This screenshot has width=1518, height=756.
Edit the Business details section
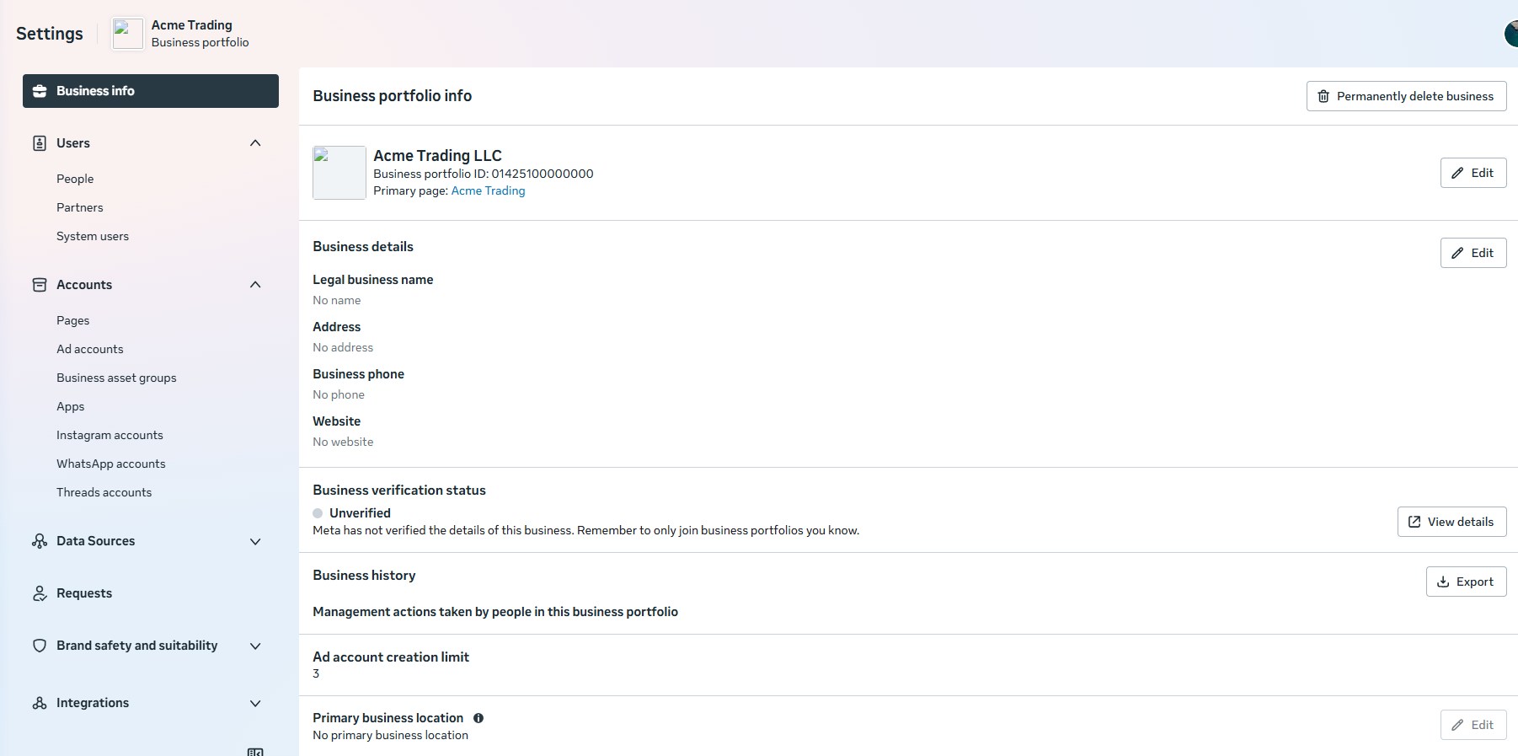[1473, 253]
